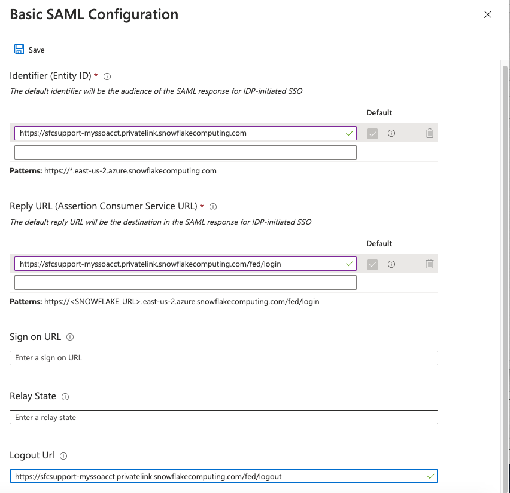Click the info icon beside the Identifier Default checkbox
The height and width of the screenshot is (493, 510).
[391, 133]
